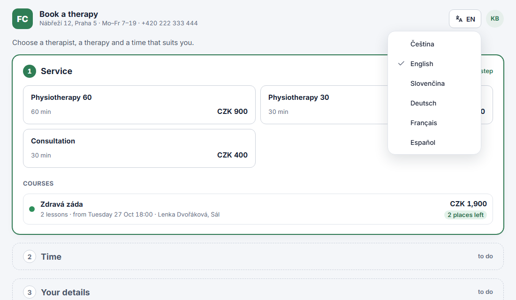Close the EN language dropdown
This screenshot has height=300, width=516.
tap(465, 19)
